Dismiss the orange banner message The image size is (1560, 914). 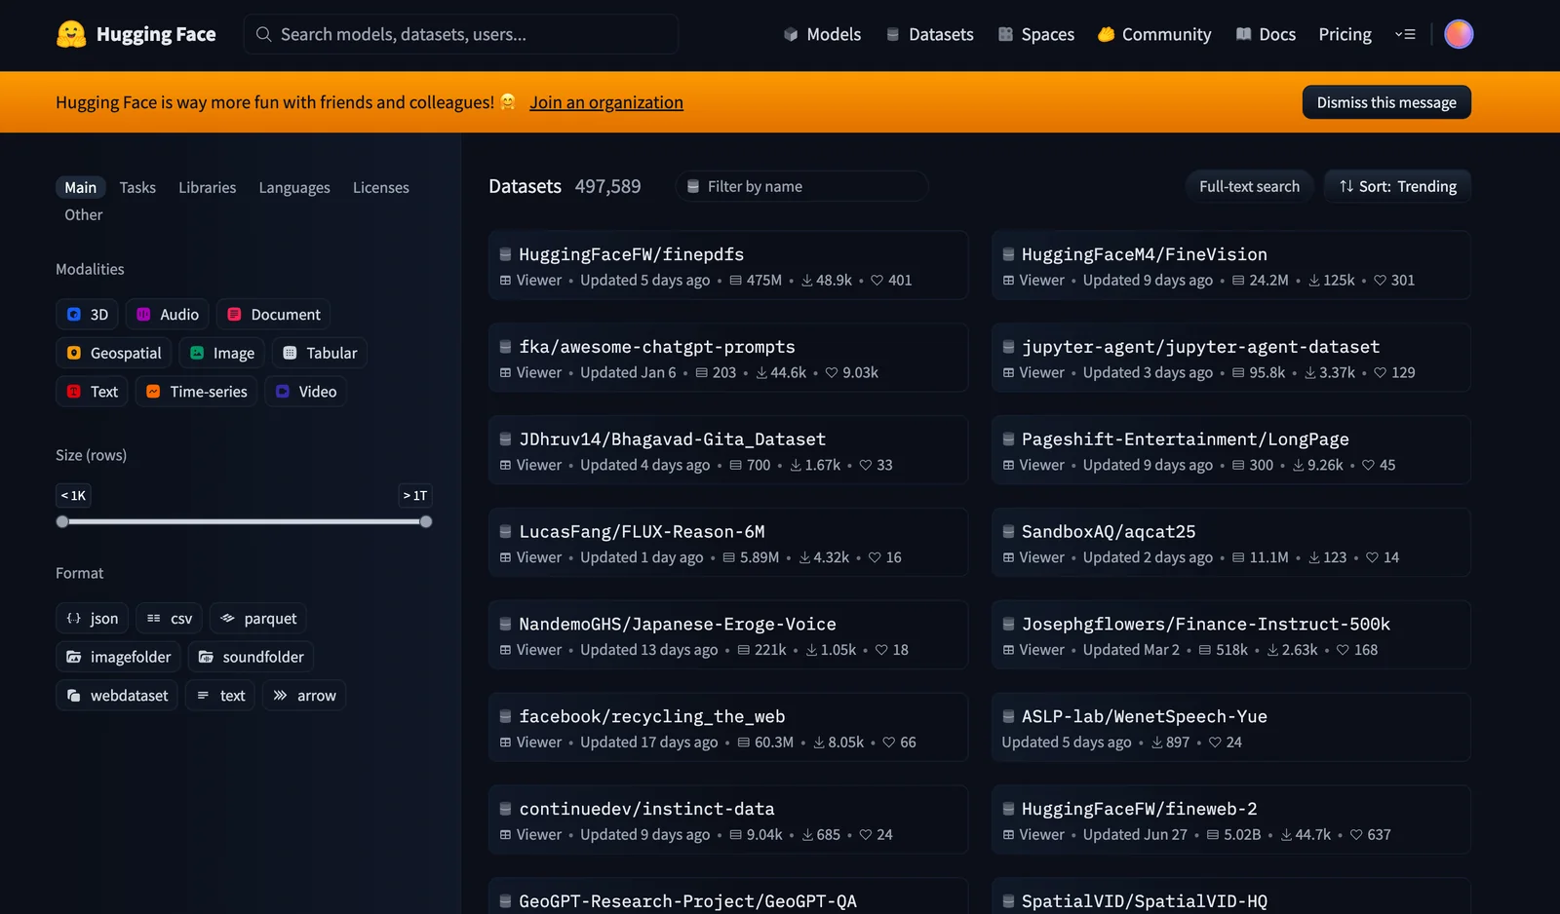click(1386, 102)
